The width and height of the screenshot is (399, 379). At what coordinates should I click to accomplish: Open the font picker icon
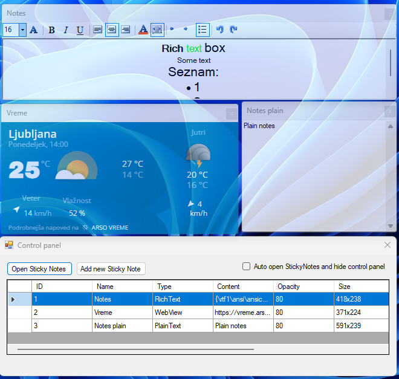tap(34, 30)
